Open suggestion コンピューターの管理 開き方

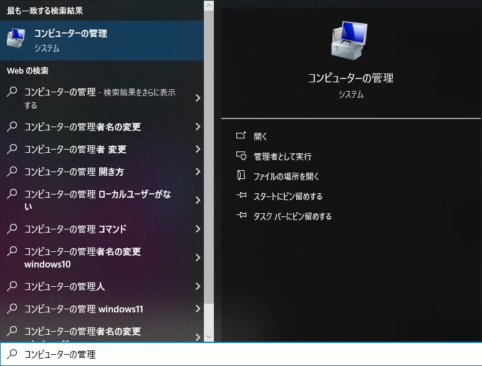click(x=102, y=171)
